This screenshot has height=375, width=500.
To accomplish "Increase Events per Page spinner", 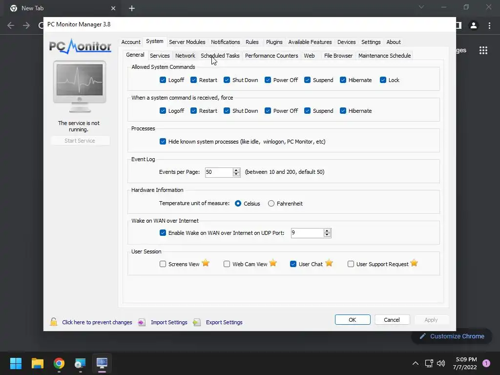I will [x=236, y=170].
